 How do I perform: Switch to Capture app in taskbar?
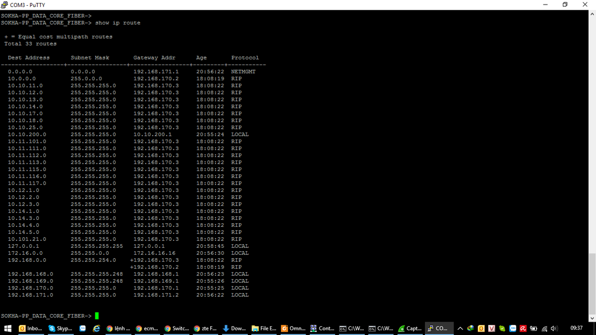tap(410, 329)
